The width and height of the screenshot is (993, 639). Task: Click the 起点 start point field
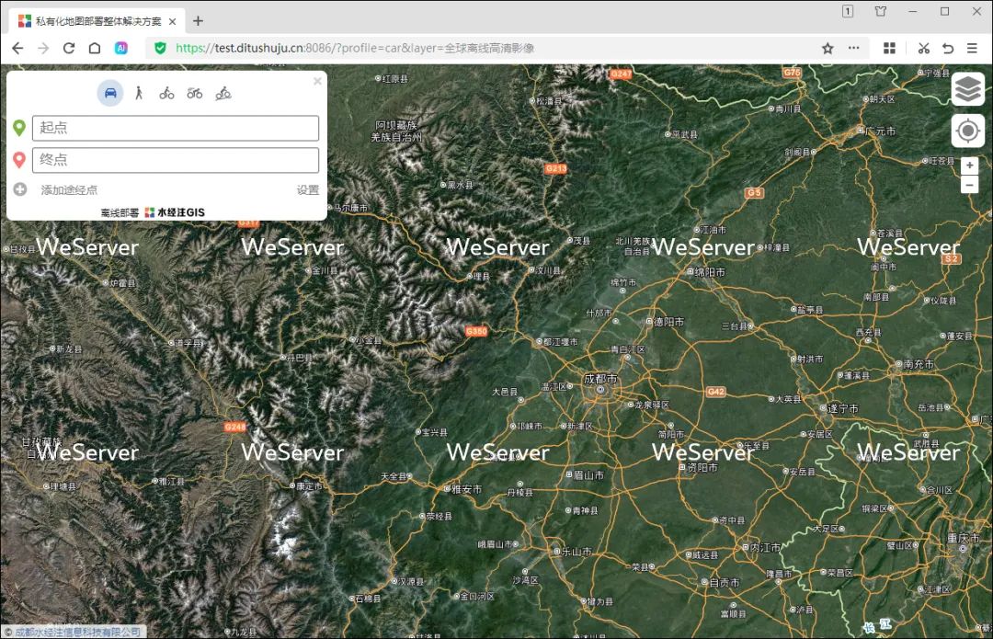176,129
